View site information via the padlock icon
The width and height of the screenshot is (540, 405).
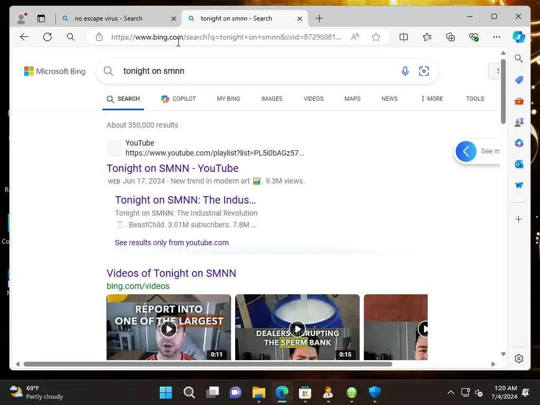pos(99,37)
